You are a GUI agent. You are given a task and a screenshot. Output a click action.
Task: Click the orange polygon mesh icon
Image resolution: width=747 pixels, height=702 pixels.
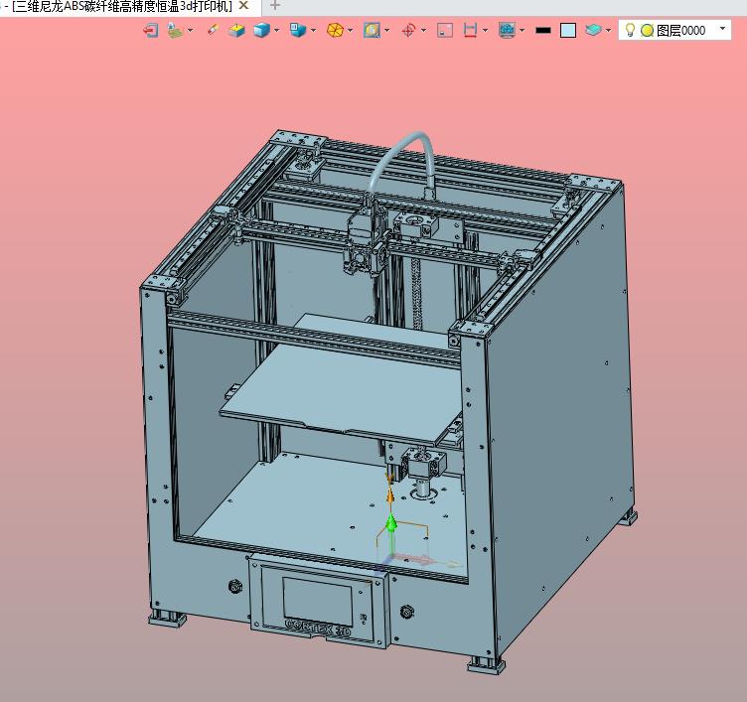[335, 31]
